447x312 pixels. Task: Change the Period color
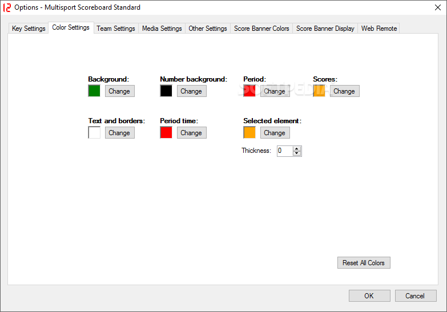[275, 91]
